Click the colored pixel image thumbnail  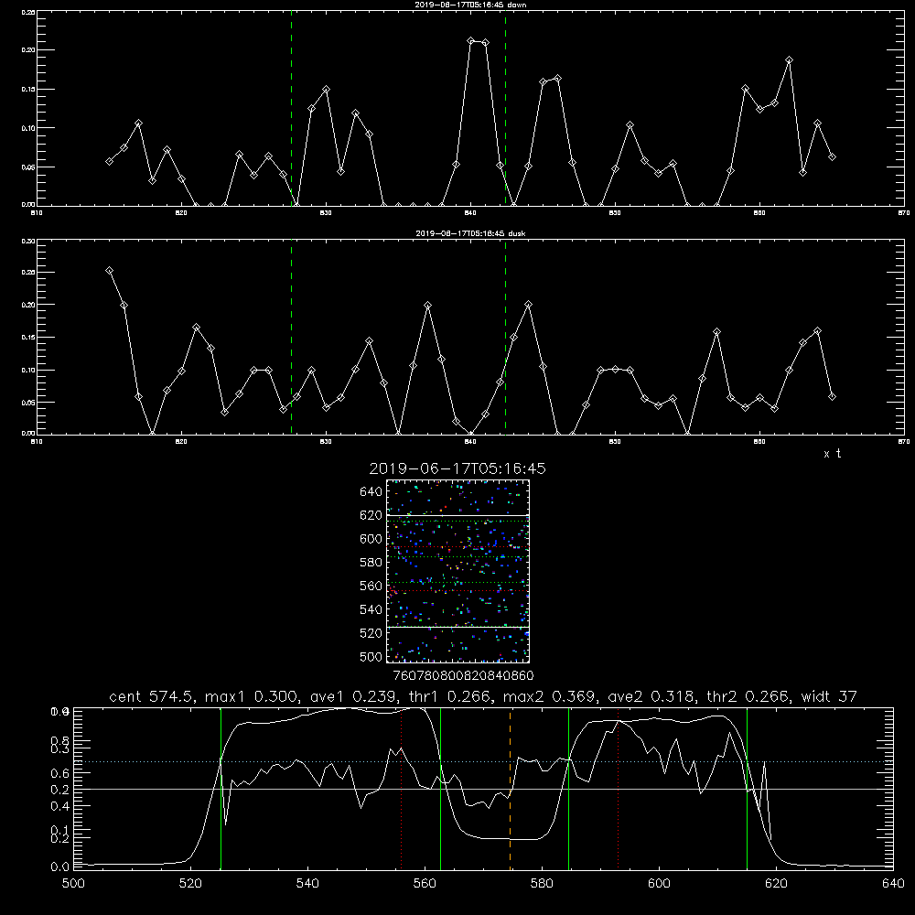click(457, 571)
